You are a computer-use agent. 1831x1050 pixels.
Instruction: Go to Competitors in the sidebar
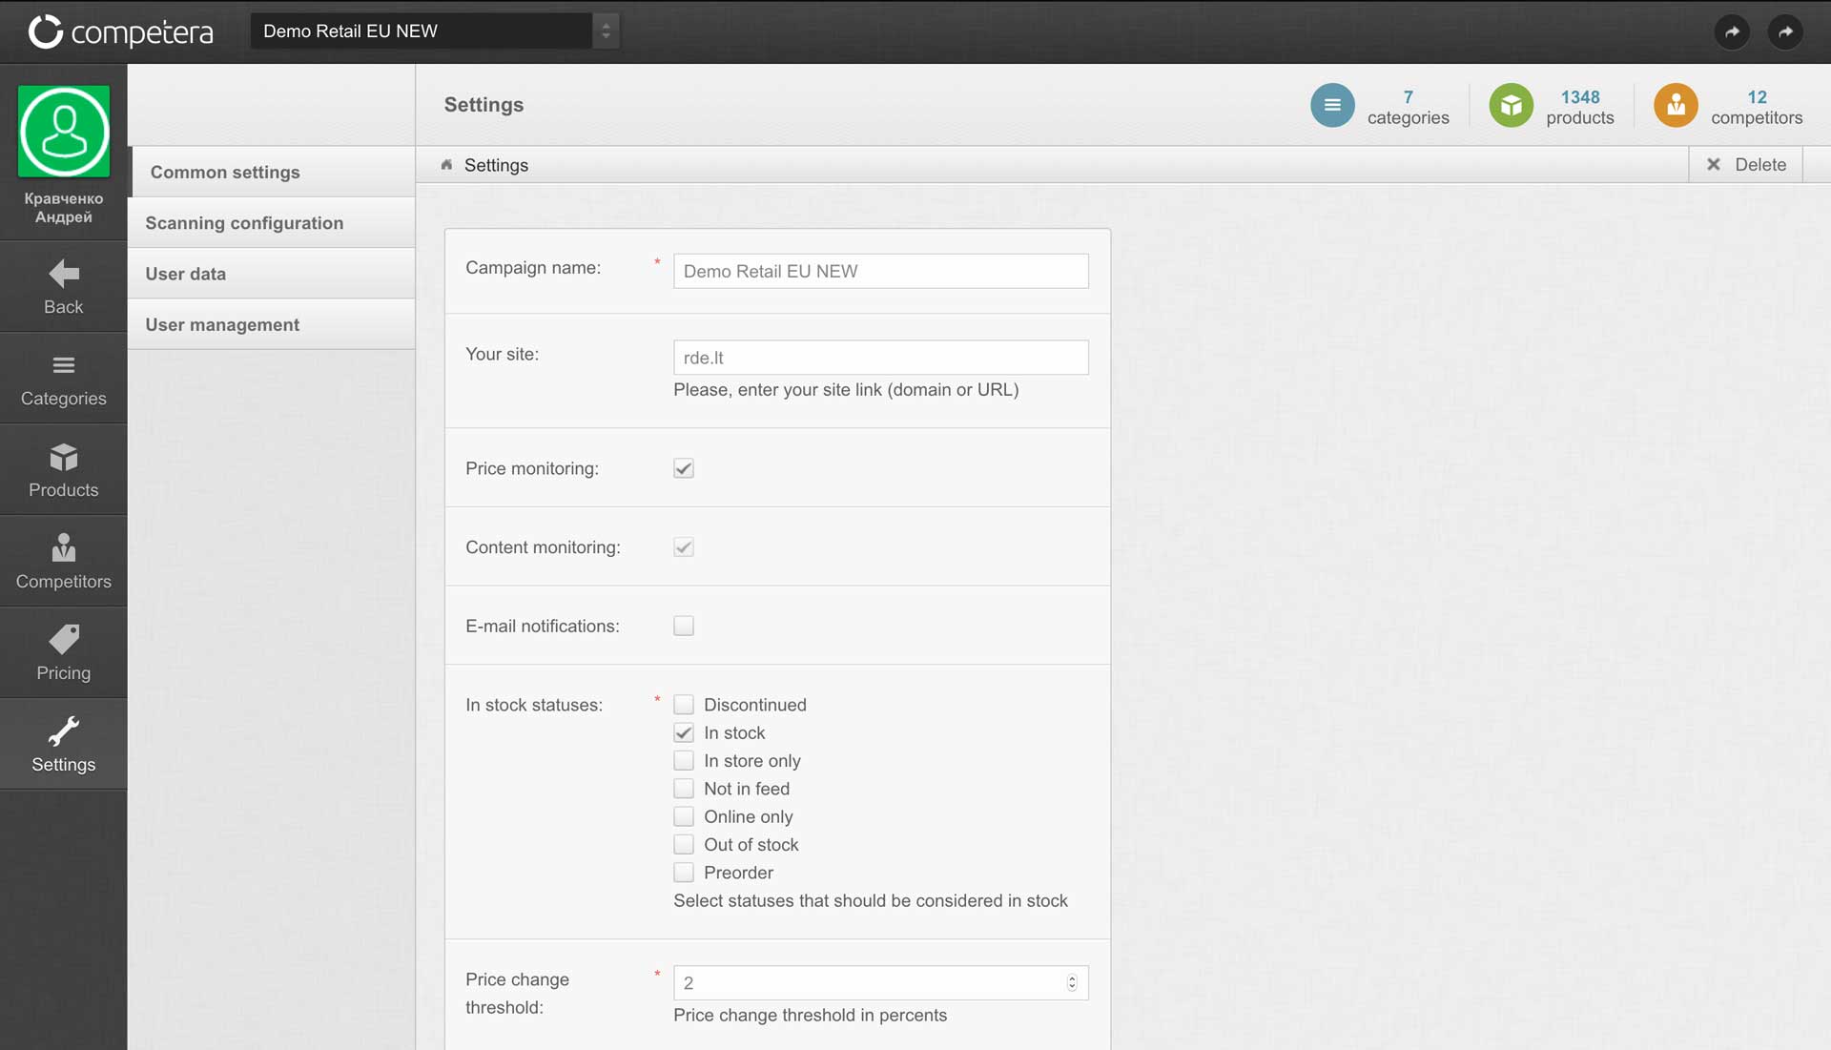(x=63, y=548)
